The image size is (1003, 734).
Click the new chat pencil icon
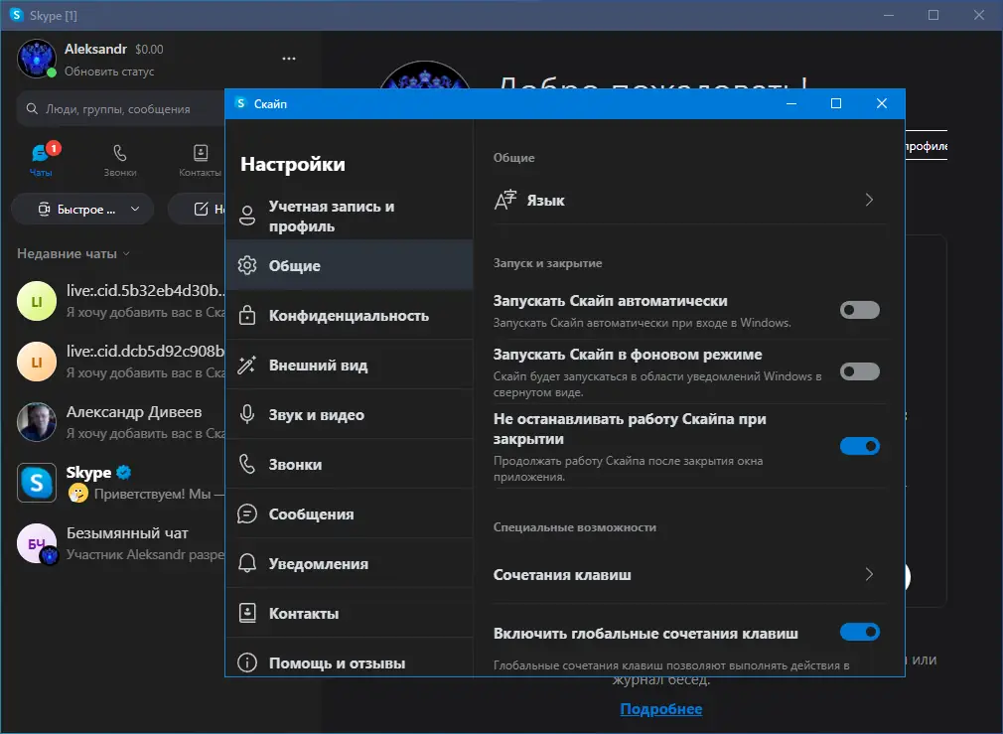pyautogui.click(x=201, y=210)
